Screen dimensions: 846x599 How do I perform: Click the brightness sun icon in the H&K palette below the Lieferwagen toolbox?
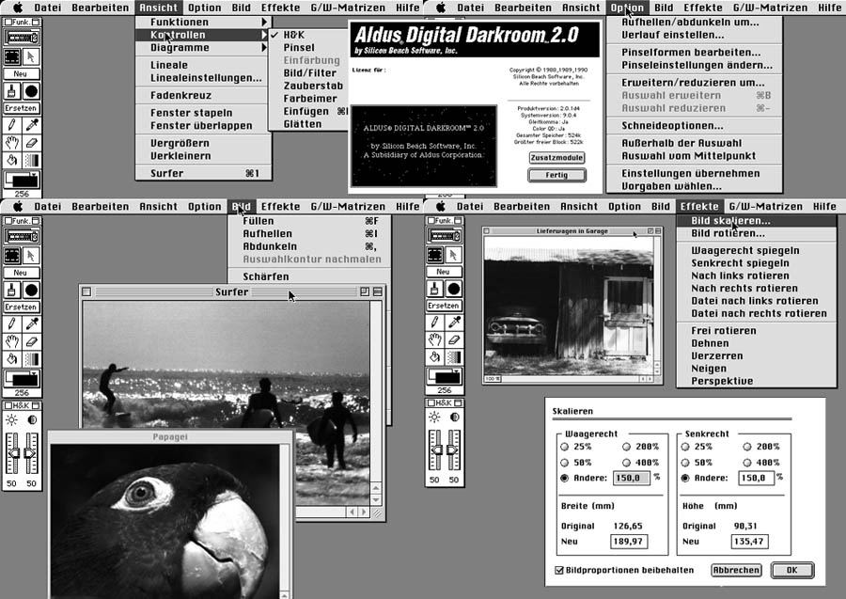coord(435,418)
